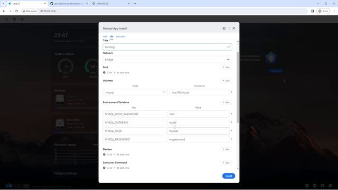Add a new Environment Variable

pos(226,102)
